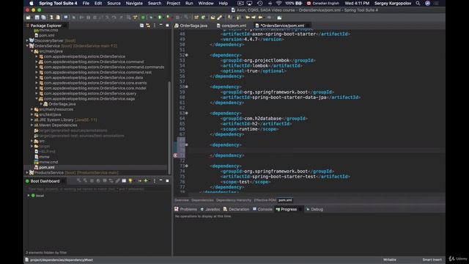
Task: Toggle fold marker at line 52 dependency
Action: (187, 55)
